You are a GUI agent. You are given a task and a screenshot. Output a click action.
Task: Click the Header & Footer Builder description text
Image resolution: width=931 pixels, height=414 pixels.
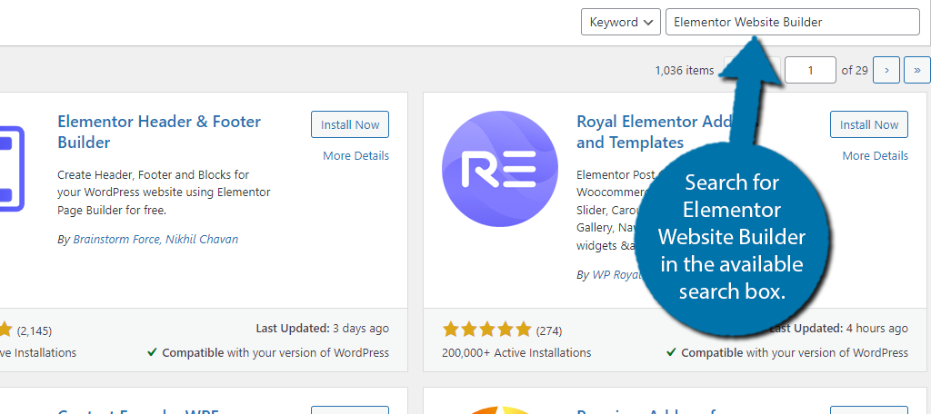(x=164, y=192)
